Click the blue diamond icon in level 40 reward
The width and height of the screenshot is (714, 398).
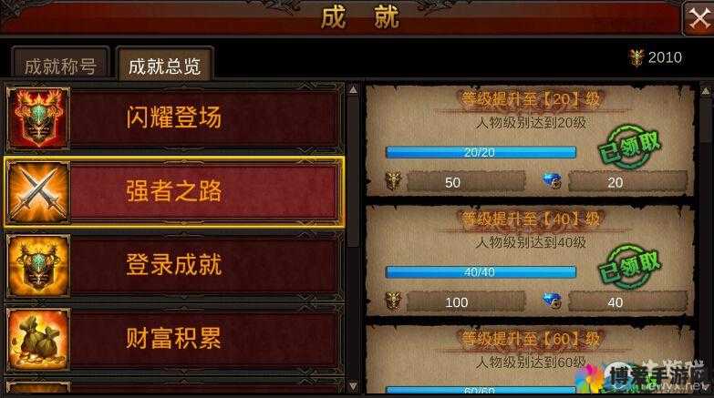[552, 301]
